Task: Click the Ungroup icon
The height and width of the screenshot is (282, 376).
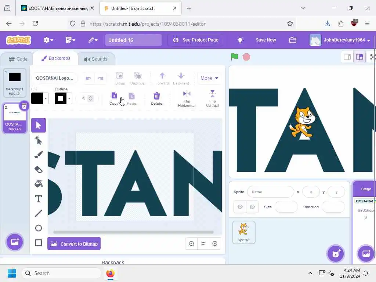Action: [138, 76]
